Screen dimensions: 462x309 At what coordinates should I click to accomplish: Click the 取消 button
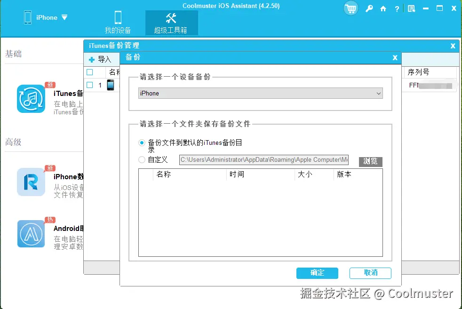370,273
